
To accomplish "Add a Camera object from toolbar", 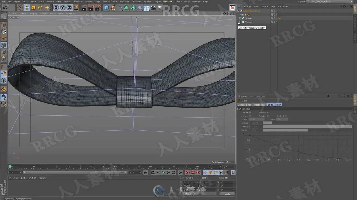I will pos(153,8).
